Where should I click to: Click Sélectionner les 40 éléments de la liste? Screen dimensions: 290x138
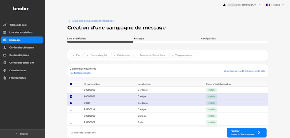tap(244, 71)
